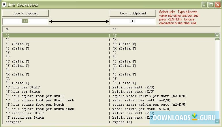Open the Unit Conversions title bar icon
Image resolution: width=222 pixels, height=127 pixels.
(x=4, y=5)
